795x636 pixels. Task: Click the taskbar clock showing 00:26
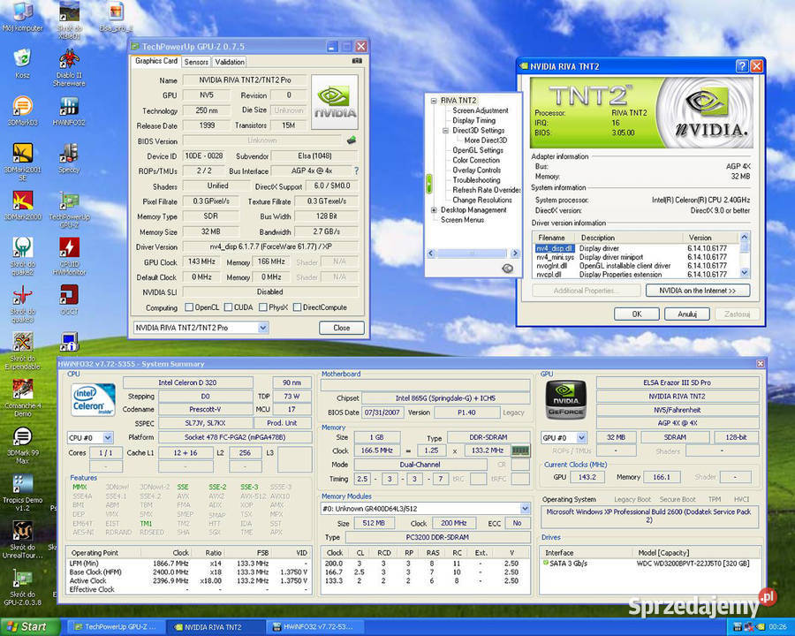[x=777, y=627]
